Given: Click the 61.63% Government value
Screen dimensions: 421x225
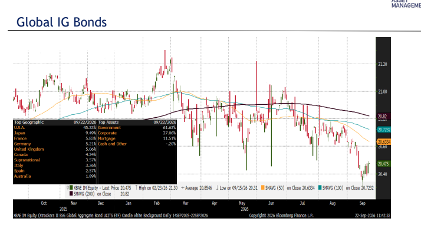Looking at the screenshot, I should pyautogui.click(x=169, y=128).
